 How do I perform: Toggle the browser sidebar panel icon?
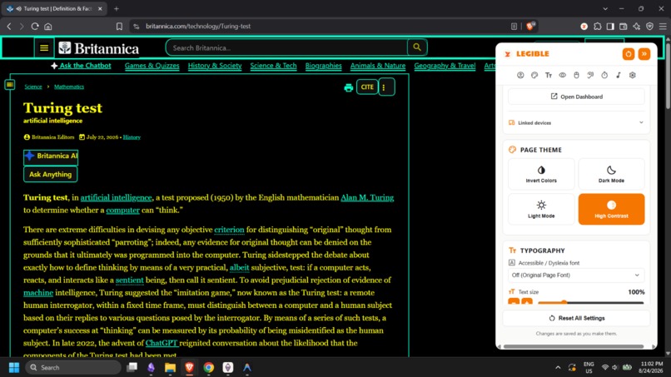pyautogui.click(x=610, y=27)
